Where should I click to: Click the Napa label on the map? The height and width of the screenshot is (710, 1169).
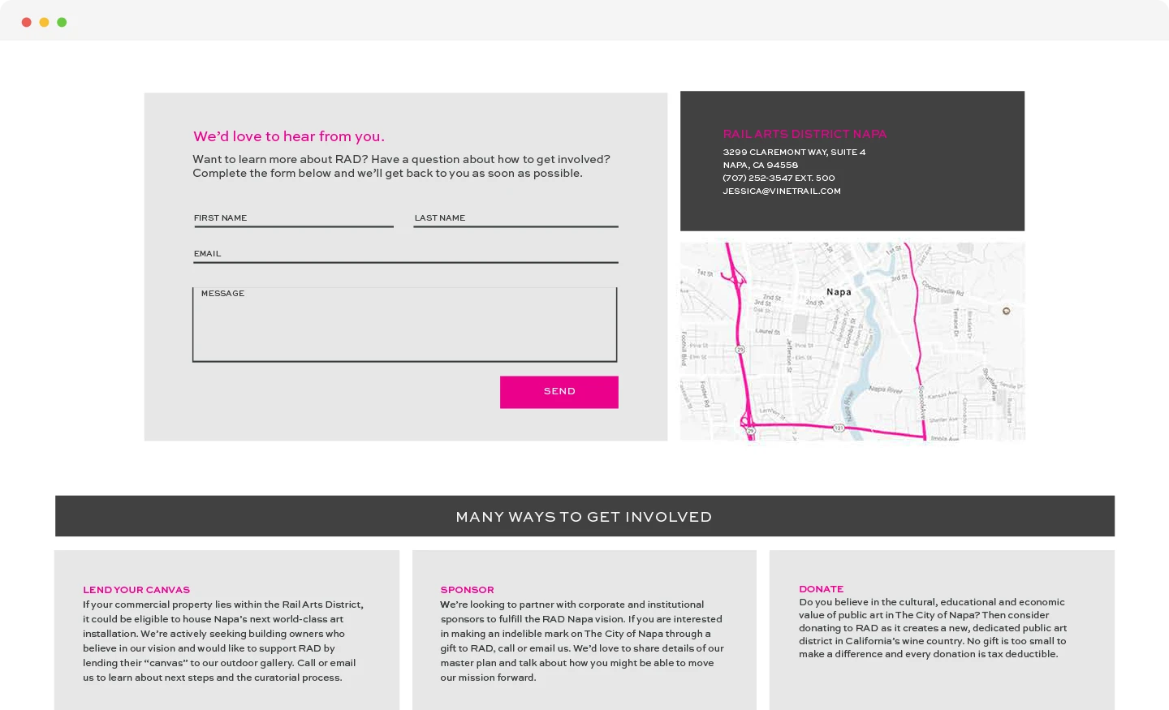[x=838, y=292]
